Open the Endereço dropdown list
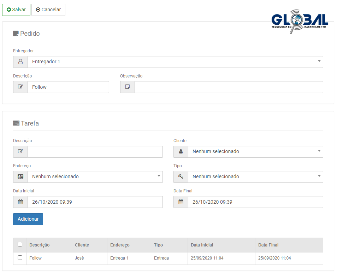 (x=95, y=177)
